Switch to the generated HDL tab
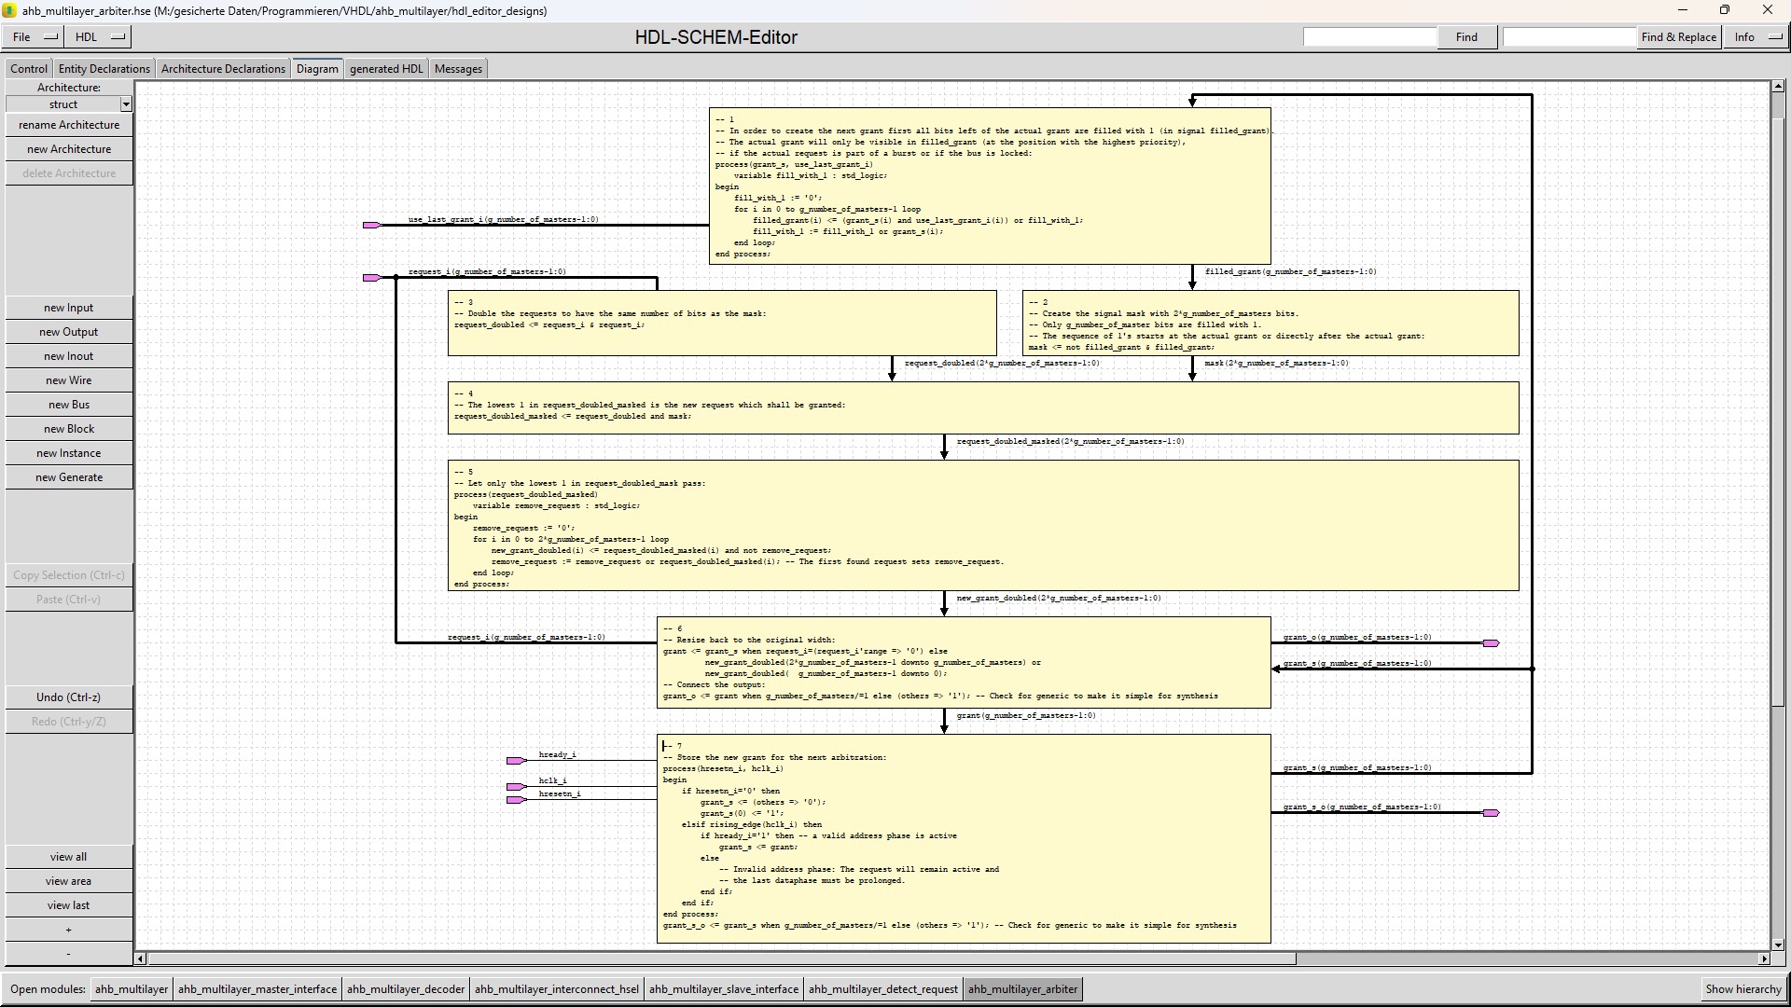Screen dimensions: 1791x1007 pos(386,69)
